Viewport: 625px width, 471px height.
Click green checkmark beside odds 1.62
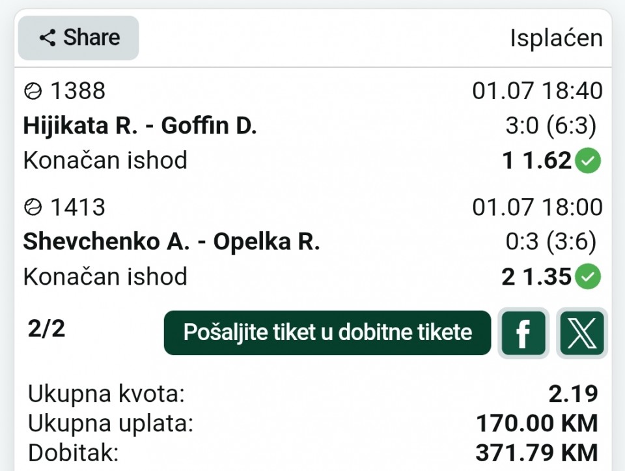pyautogui.click(x=587, y=160)
